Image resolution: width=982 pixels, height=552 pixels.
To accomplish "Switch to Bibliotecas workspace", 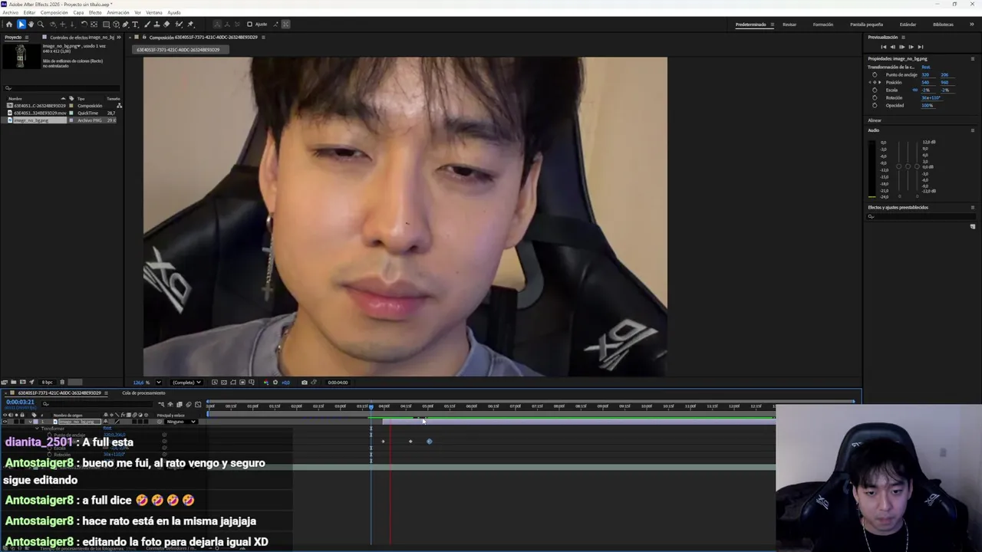I will point(943,25).
